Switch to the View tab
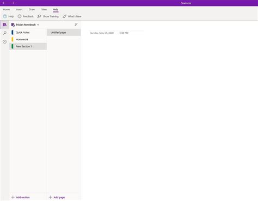The height and width of the screenshot is (201, 258). 44,9
